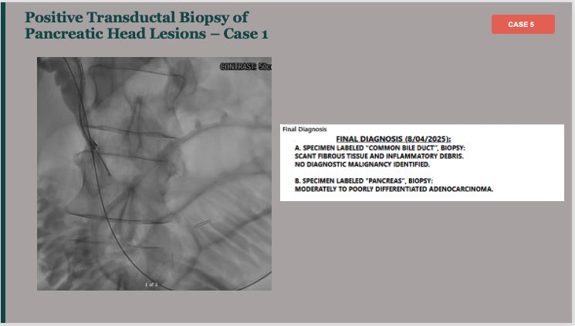575x326 pixels.
Task: Click 'MODERATELY TO POORLY DIFFERENTIATED ADENOCARCINOMA' line
Action: 394,189
